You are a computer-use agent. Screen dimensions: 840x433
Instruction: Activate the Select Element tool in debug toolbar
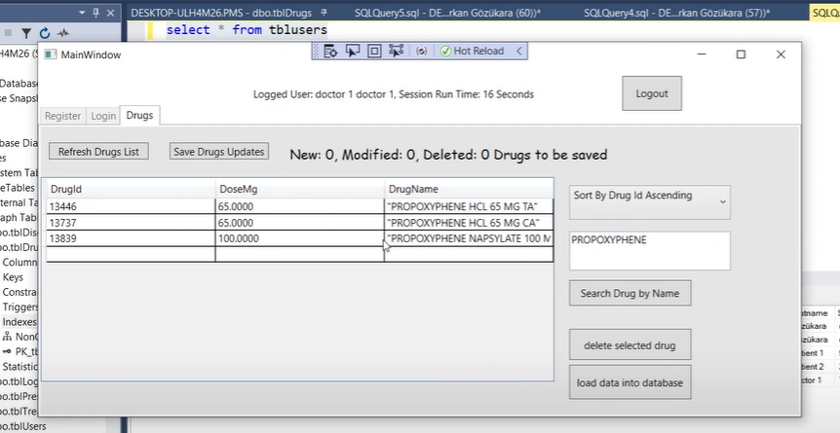click(x=353, y=51)
